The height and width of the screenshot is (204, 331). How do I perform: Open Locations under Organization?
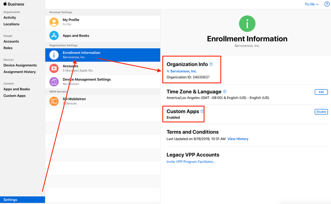tap(11, 24)
